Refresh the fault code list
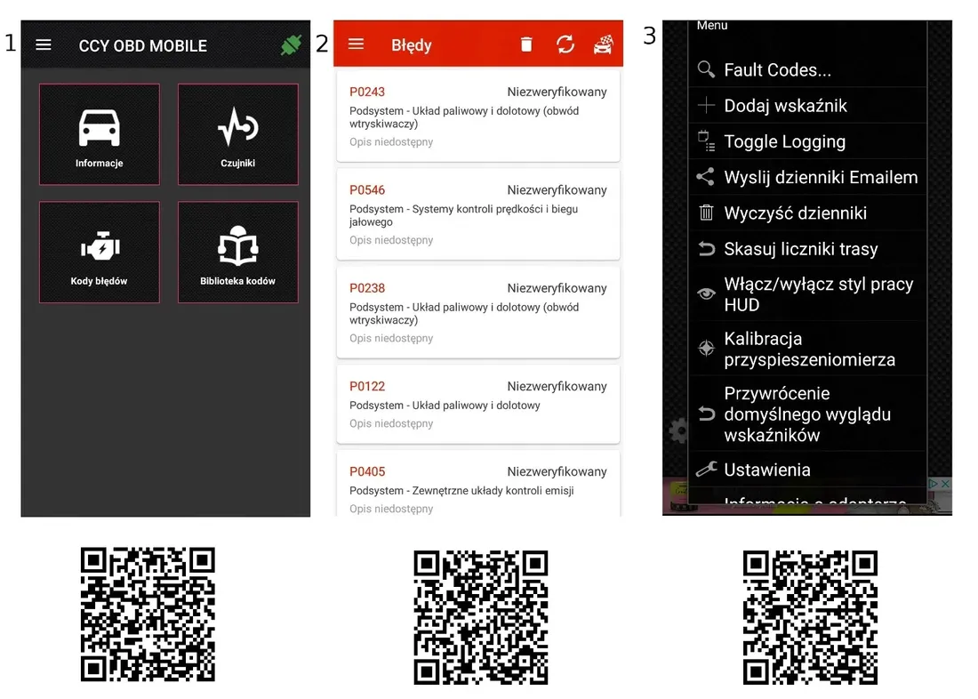978x699 pixels. click(x=565, y=44)
